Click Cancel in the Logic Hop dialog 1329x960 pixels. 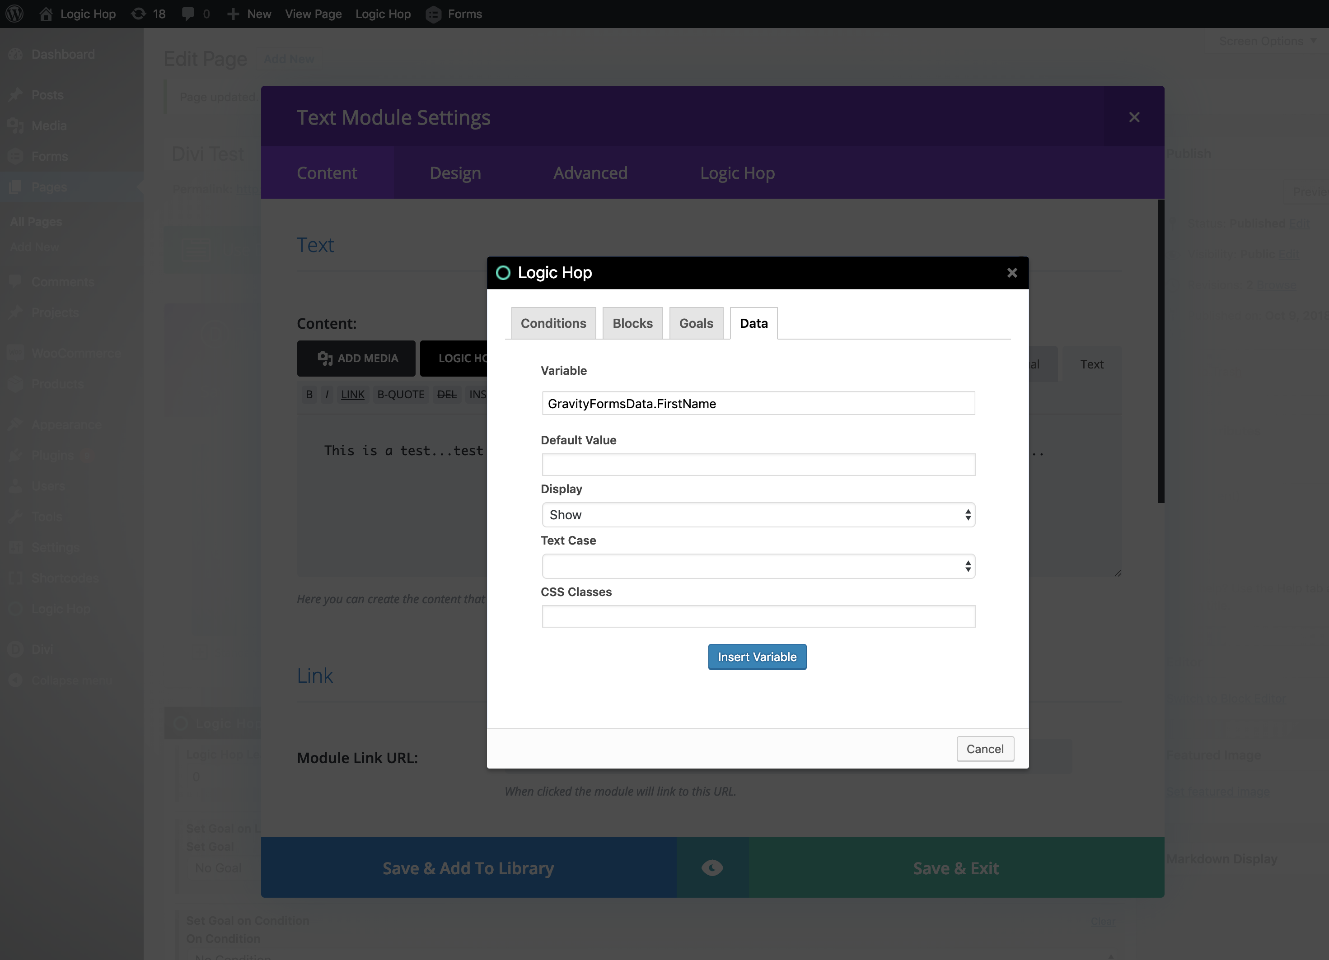point(985,749)
